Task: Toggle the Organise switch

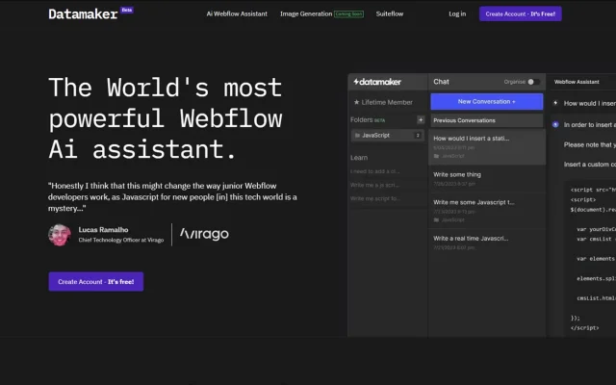Action: click(x=533, y=82)
